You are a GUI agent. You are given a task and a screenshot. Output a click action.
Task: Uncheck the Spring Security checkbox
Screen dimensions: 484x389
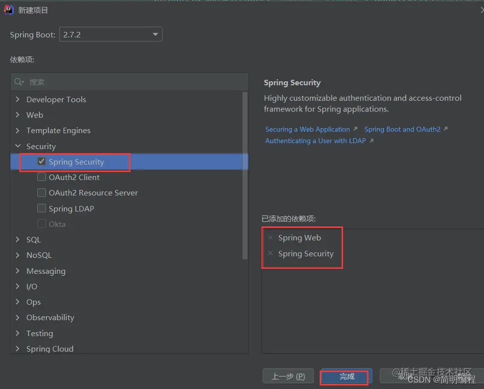tap(41, 162)
